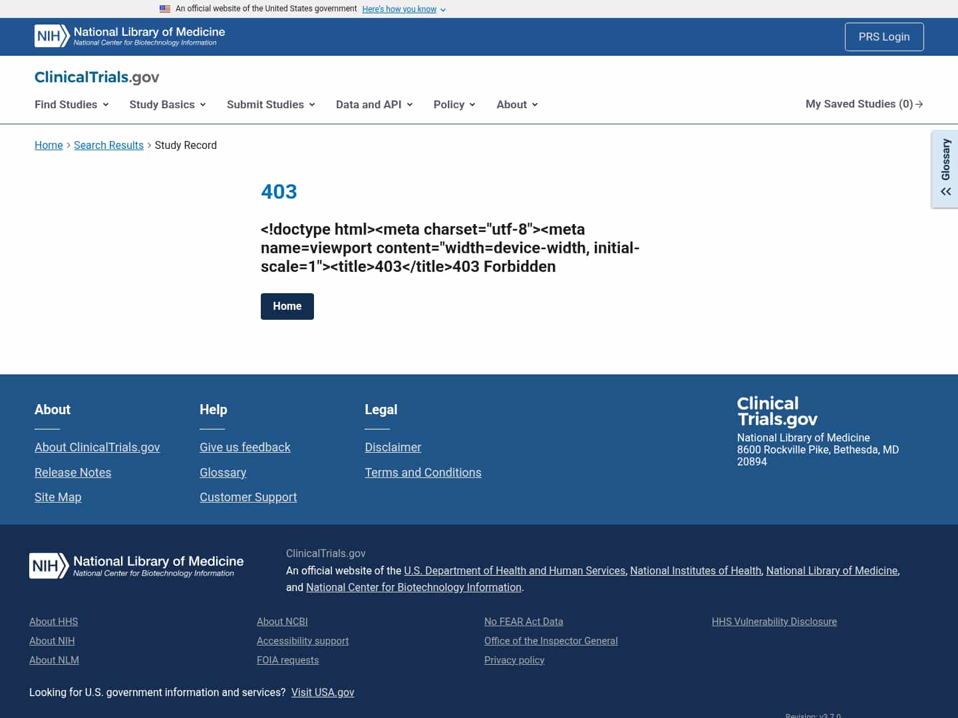Open Release Notes link
Viewport: 958px width, 718px height.
pyautogui.click(x=73, y=473)
